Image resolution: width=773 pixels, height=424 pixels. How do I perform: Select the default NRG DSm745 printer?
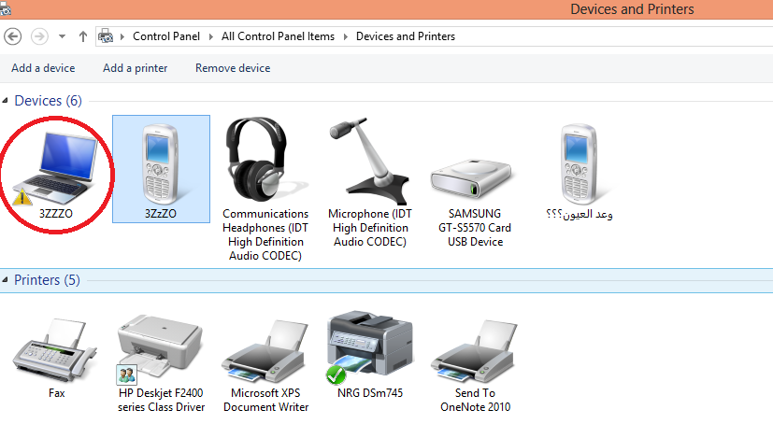pyautogui.click(x=369, y=346)
